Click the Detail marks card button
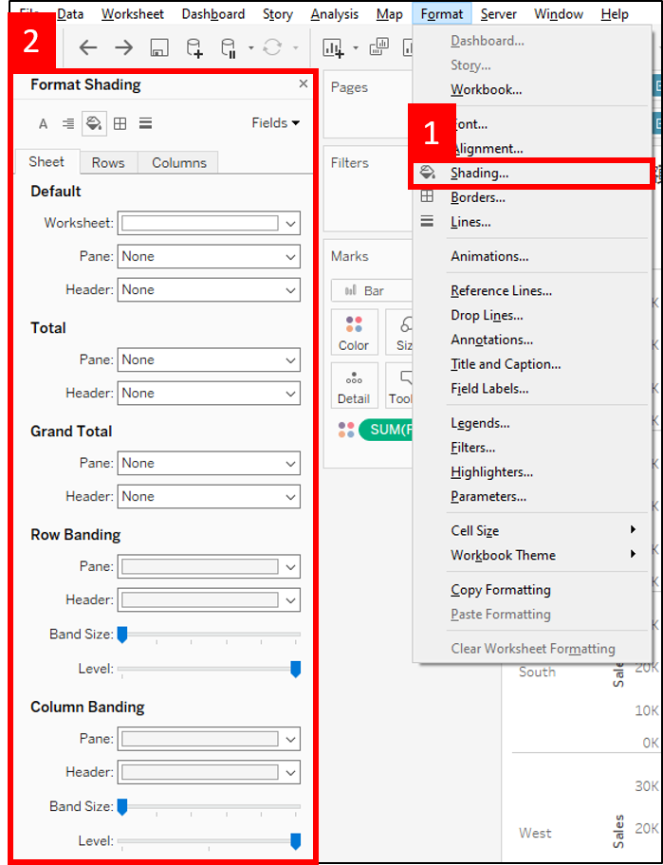 point(354,385)
